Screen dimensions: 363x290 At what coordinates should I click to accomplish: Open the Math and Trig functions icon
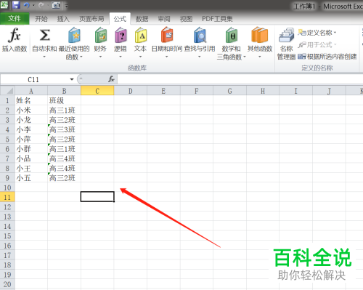pos(232,36)
